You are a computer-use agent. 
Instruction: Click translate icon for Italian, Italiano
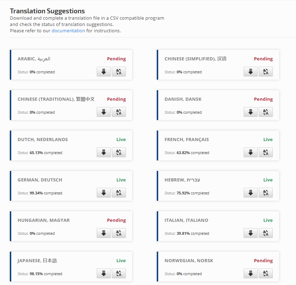[265, 233]
